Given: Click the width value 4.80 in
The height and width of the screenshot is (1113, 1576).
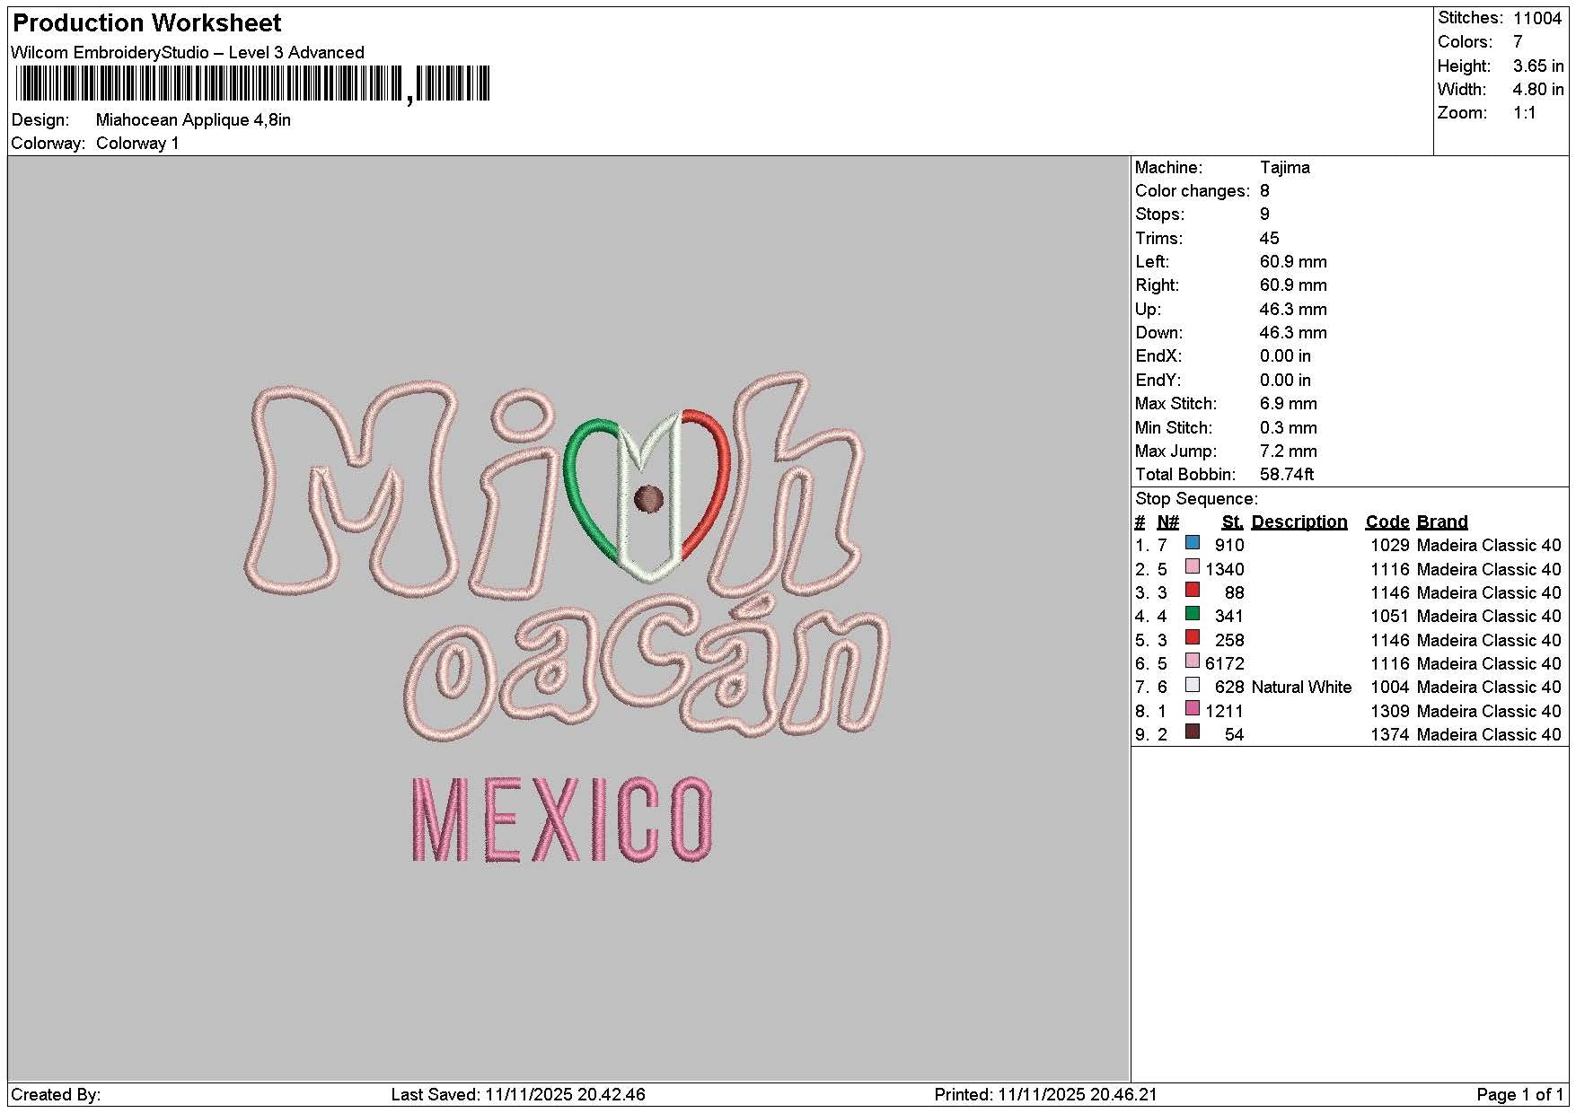Looking at the screenshot, I should [1538, 89].
